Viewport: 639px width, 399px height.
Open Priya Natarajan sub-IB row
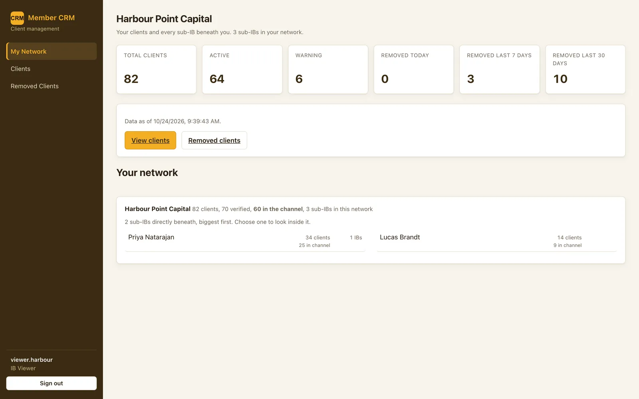tap(245, 241)
